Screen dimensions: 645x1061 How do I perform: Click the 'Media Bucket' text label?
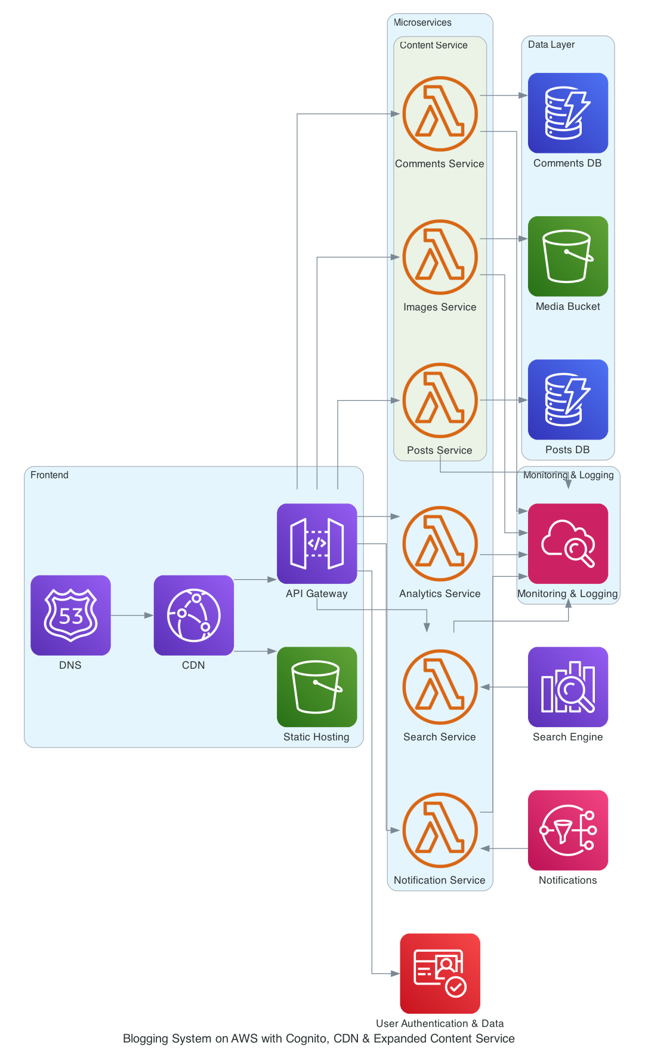pyautogui.click(x=568, y=306)
